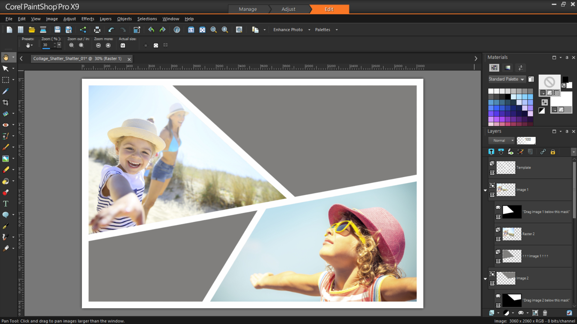Screen dimensions: 577x324
Task: Zoom out with the toolbar magnifier minus
Action: click(214, 30)
